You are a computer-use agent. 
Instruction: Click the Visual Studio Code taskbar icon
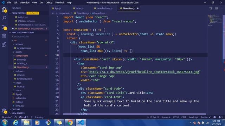(81, 122)
